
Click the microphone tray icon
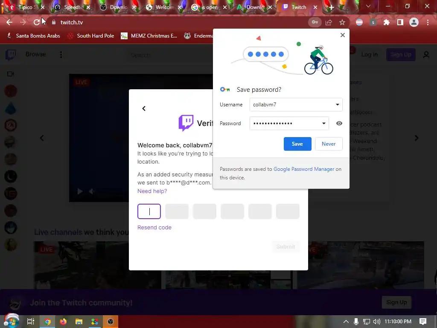(356, 322)
